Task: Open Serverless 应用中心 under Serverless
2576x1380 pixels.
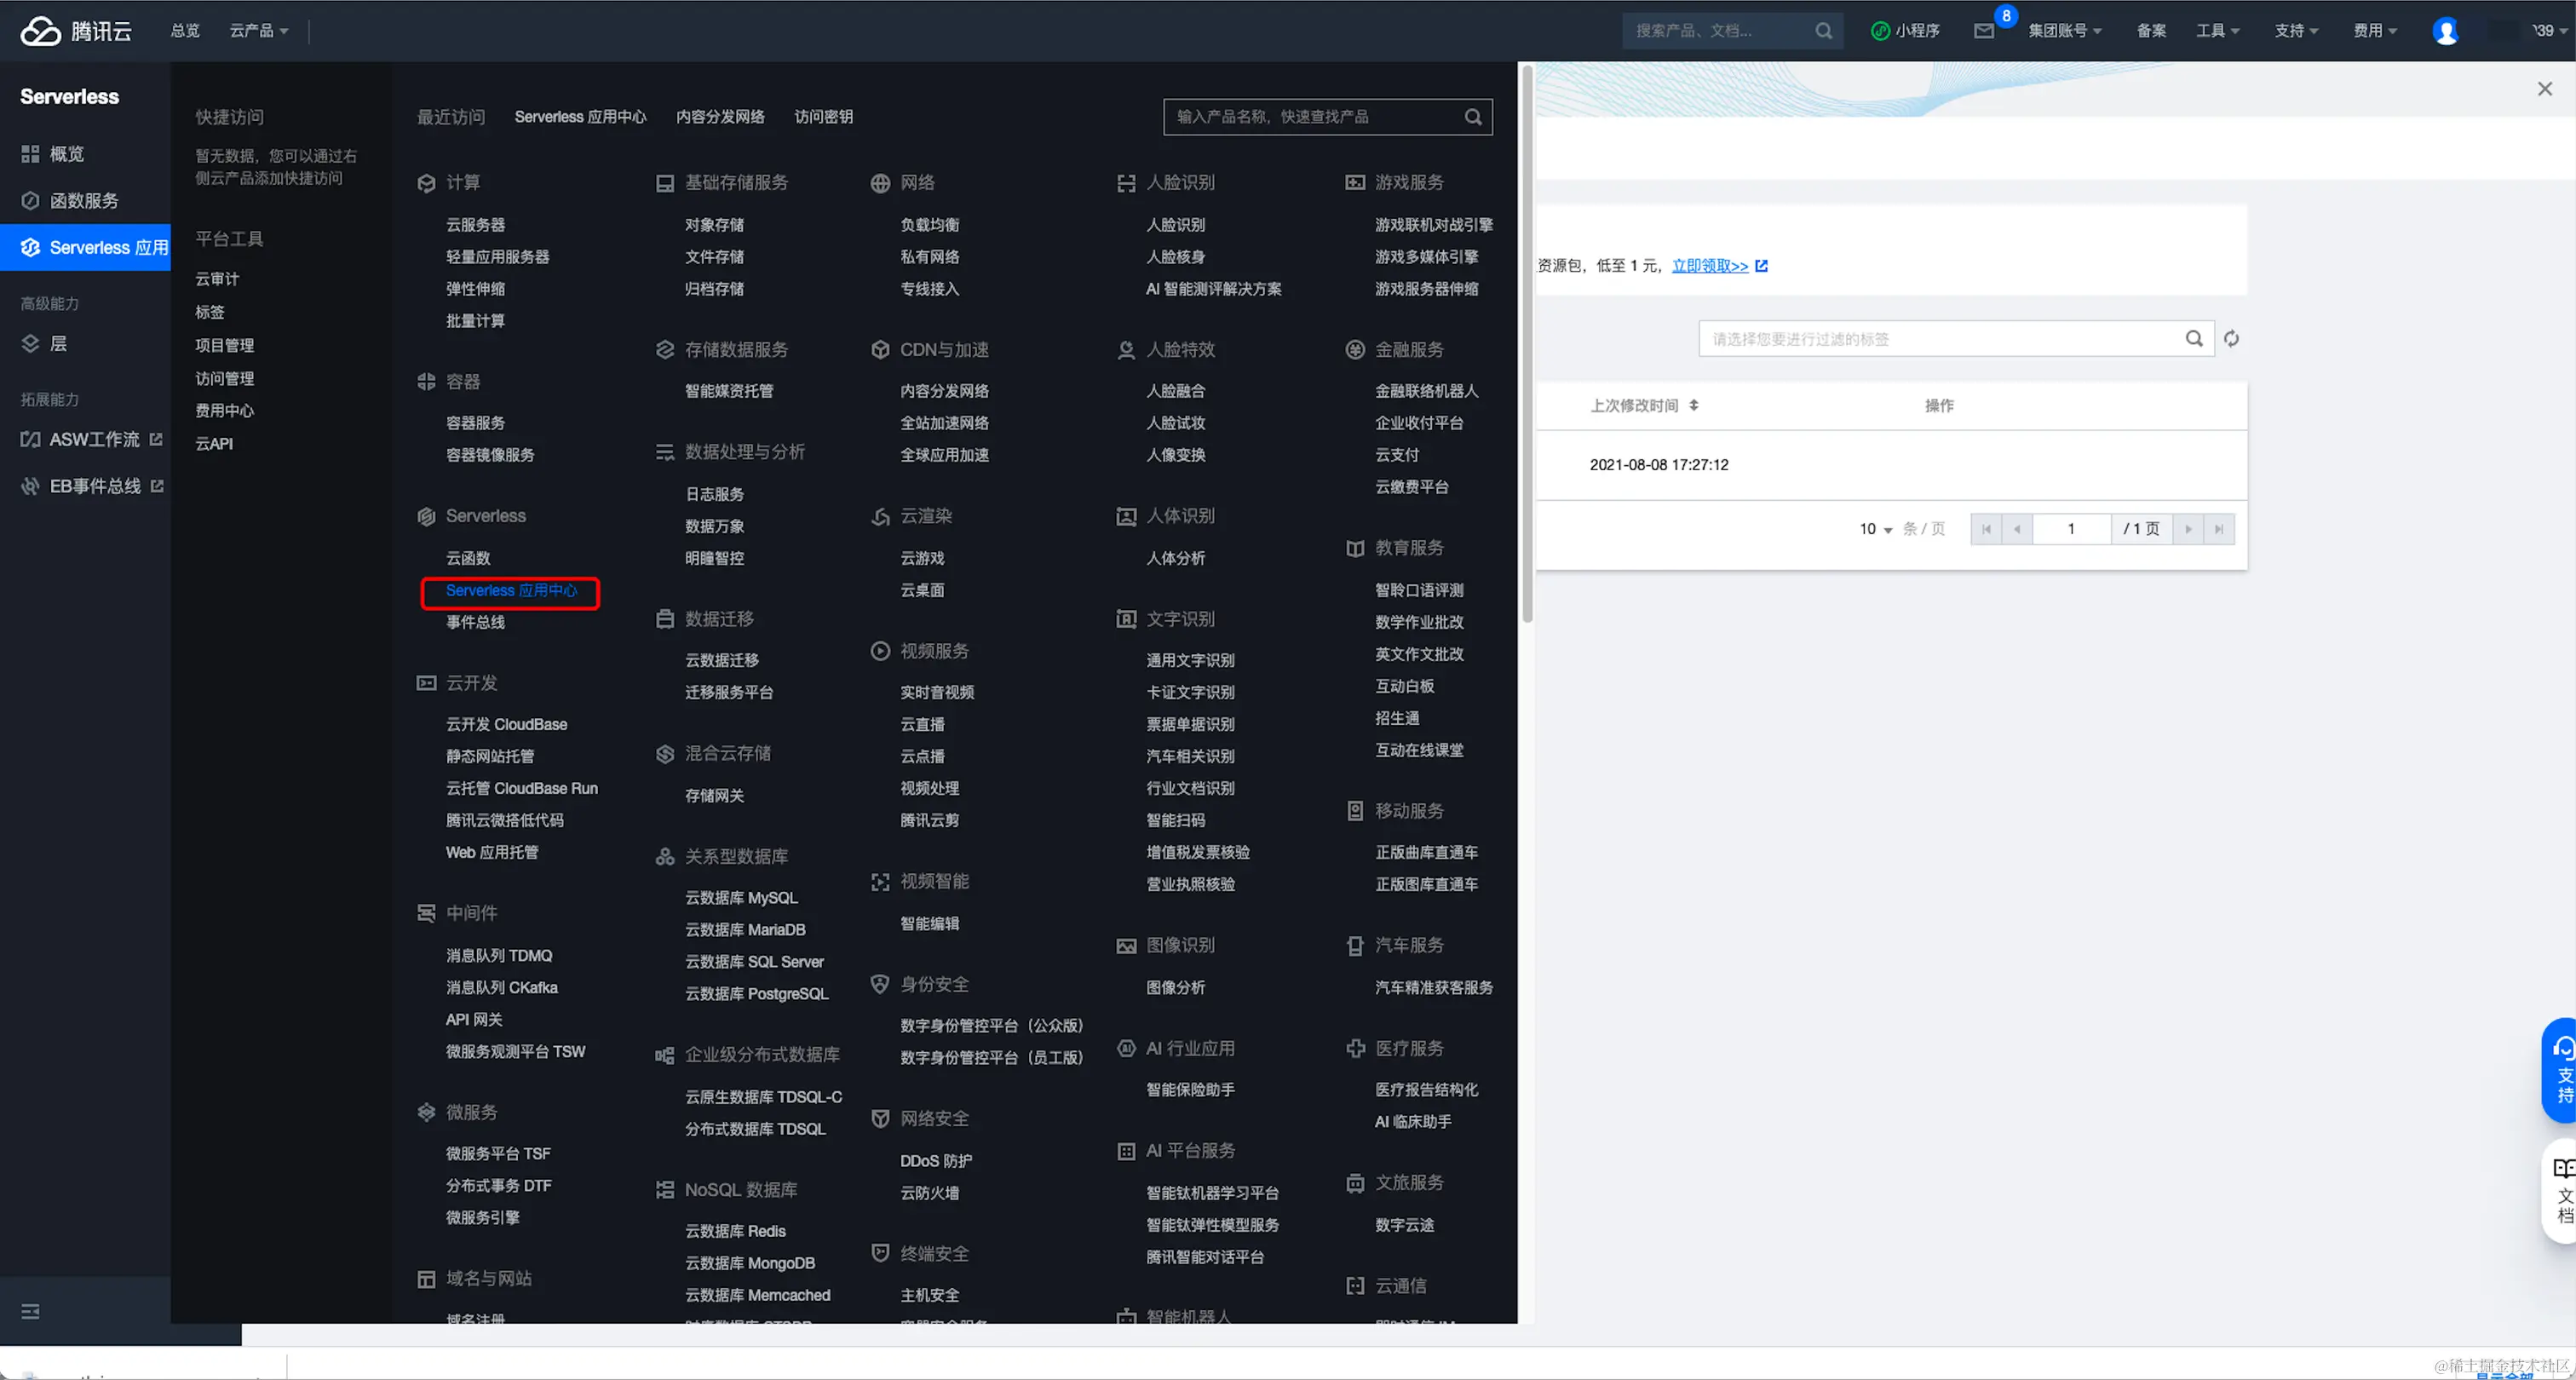Action: pyautogui.click(x=511, y=591)
